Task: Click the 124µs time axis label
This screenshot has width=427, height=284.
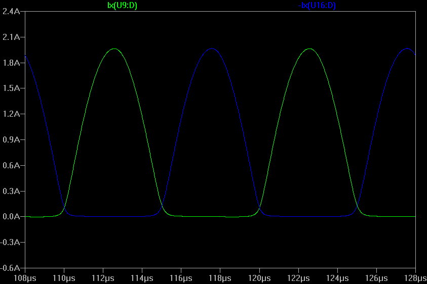Action: pyautogui.click(x=337, y=278)
